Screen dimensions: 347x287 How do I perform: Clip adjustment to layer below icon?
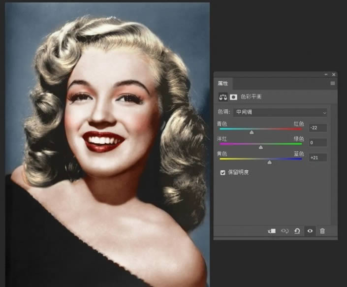[x=272, y=231]
